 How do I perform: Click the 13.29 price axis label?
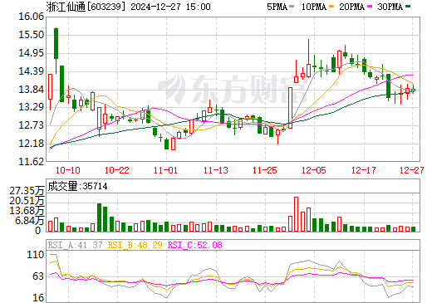coord(32,107)
